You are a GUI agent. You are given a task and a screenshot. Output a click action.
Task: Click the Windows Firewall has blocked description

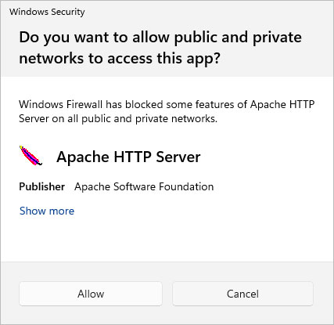click(167, 111)
